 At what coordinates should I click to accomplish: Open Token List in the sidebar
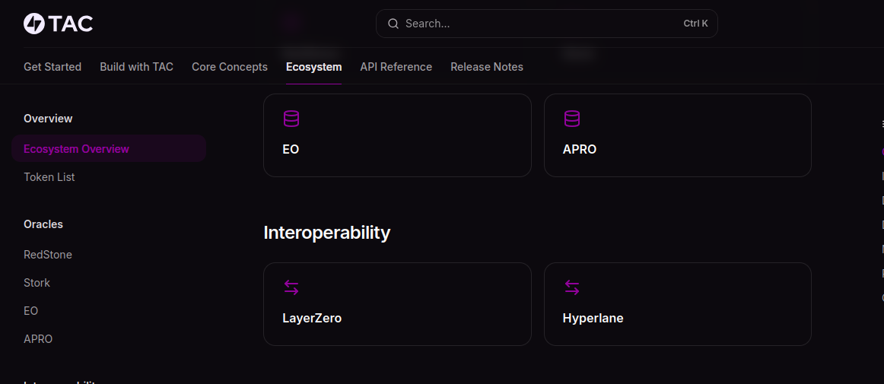[x=49, y=177]
